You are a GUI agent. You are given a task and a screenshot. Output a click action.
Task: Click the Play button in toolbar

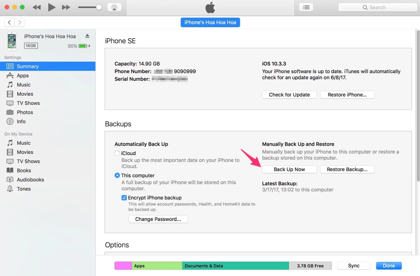pos(52,7)
